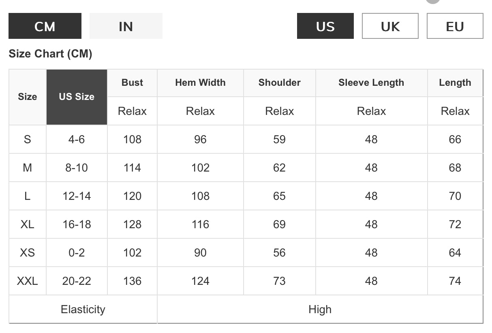Viewport: 492px width, 333px height.
Task: Click the Shoulder column header
Action: (280, 83)
